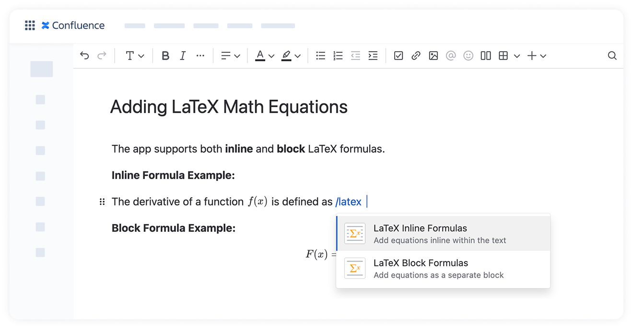
Task: Select the LaTeX Block Formulas sigma icon
Action: click(x=355, y=269)
